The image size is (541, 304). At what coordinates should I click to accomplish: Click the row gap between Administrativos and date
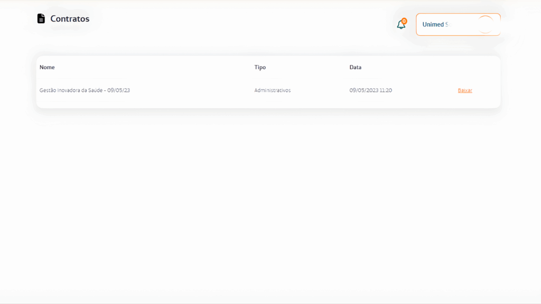pos(320,90)
